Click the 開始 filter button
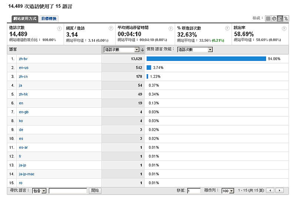 point(95,191)
